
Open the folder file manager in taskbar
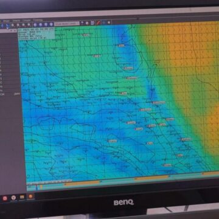point(22,197)
